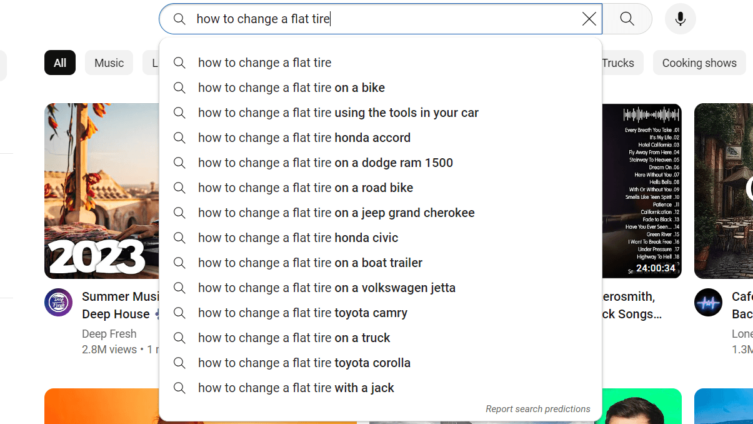Viewport: 753px width, 424px height.
Task: Select the 'honda accord' search suggestion
Action: (x=304, y=138)
